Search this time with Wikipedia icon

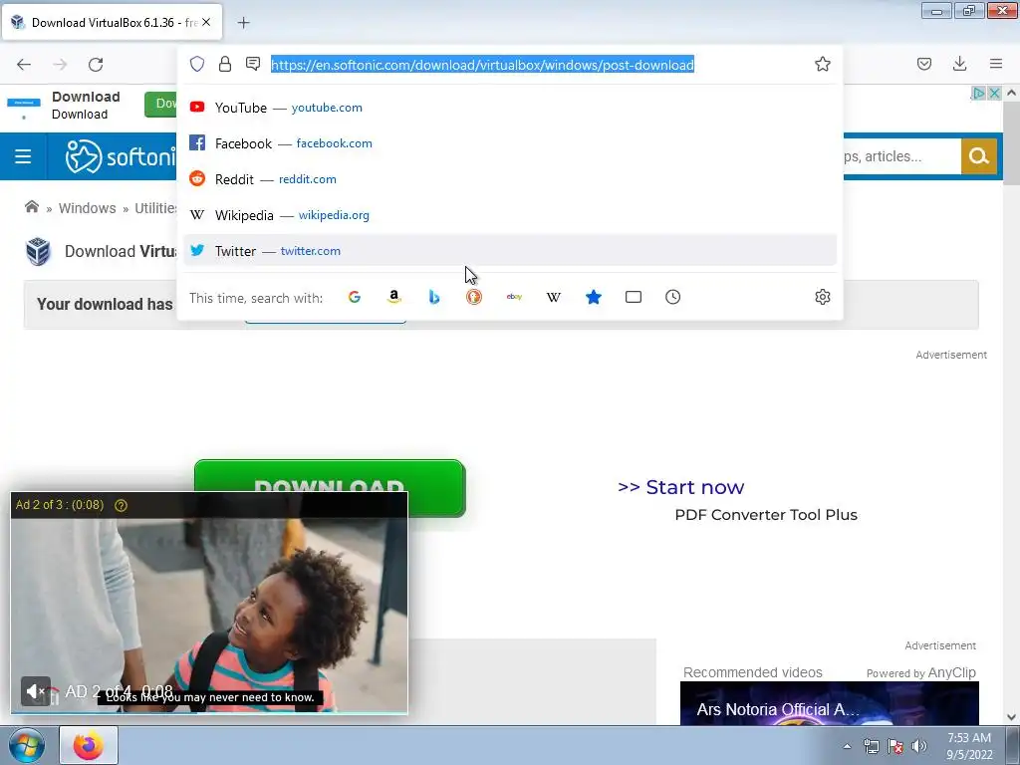554,297
